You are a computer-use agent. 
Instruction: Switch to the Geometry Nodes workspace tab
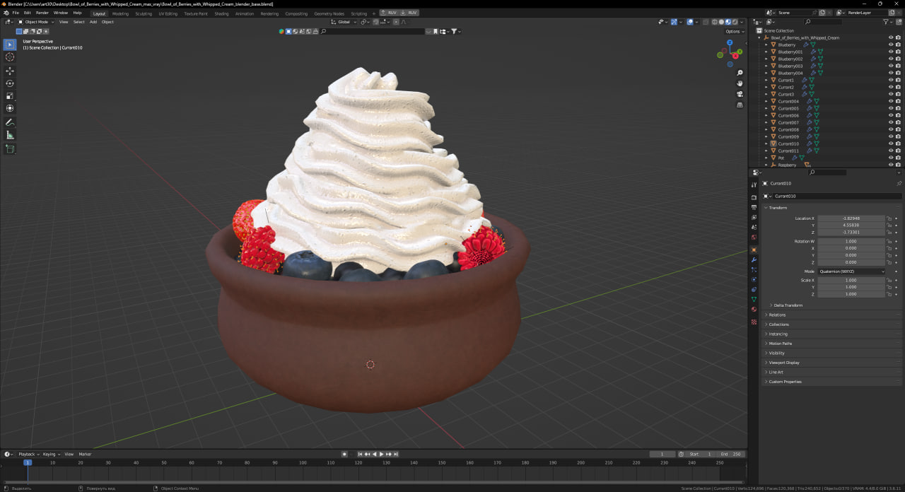pyautogui.click(x=329, y=13)
